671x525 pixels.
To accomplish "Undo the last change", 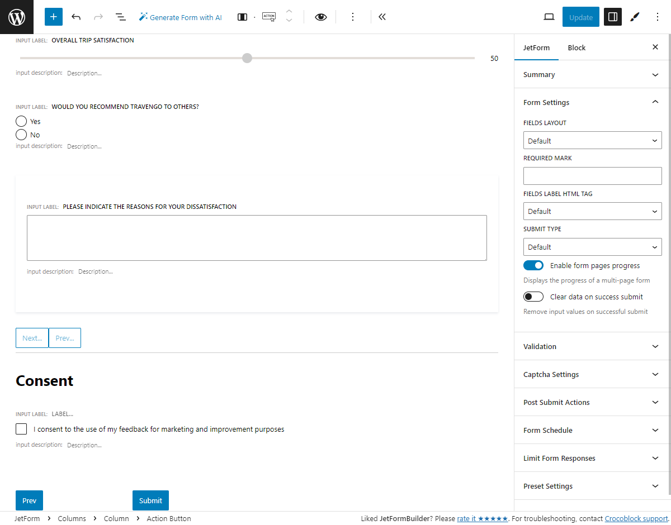I will pos(76,17).
